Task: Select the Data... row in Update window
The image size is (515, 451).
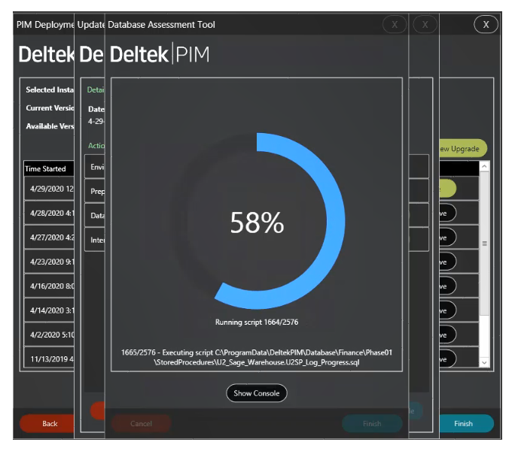Action: [x=95, y=215]
